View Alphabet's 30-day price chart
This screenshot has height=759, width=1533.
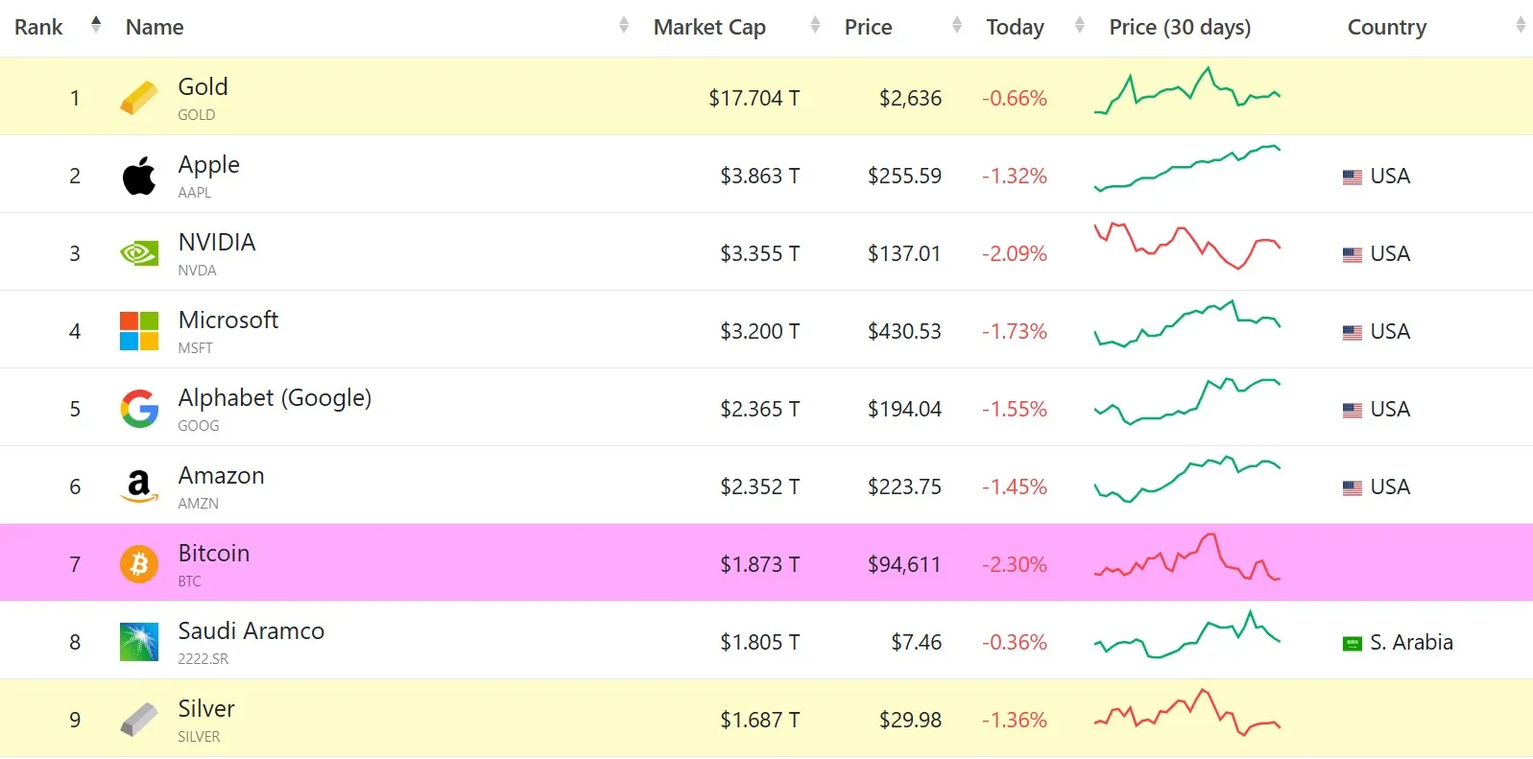click(x=1187, y=401)
